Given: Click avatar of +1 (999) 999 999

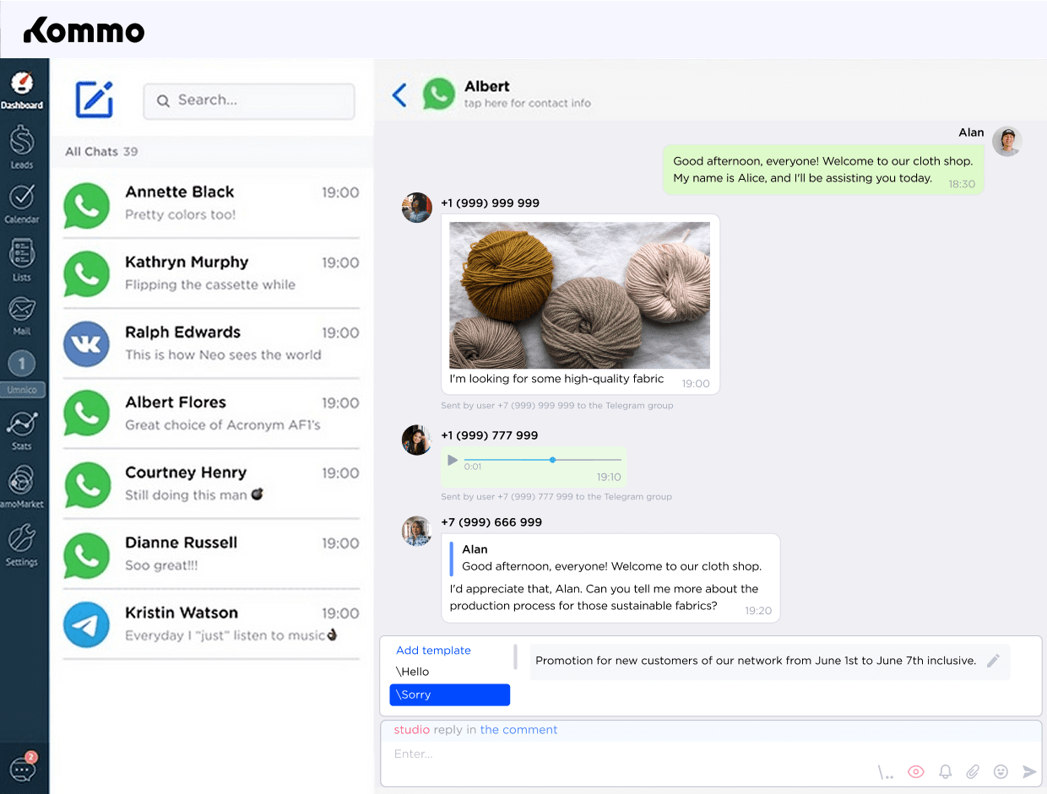Looking at the screenshot, I should (x=417, y=208).
